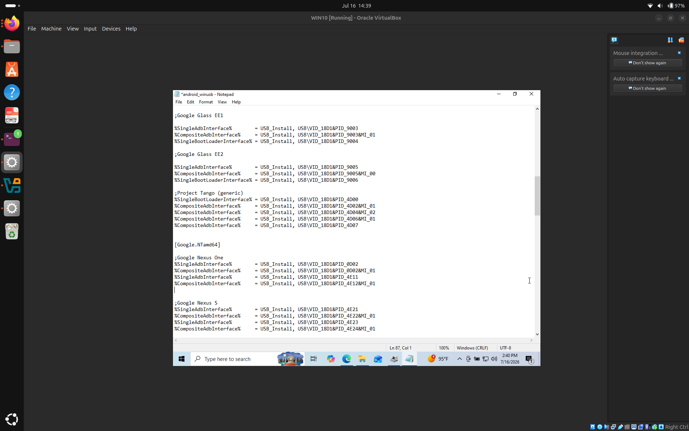Screen dimensions: 689x431
Task: Click the VirtualBox hard disk status icon
Action: point(593,427)
